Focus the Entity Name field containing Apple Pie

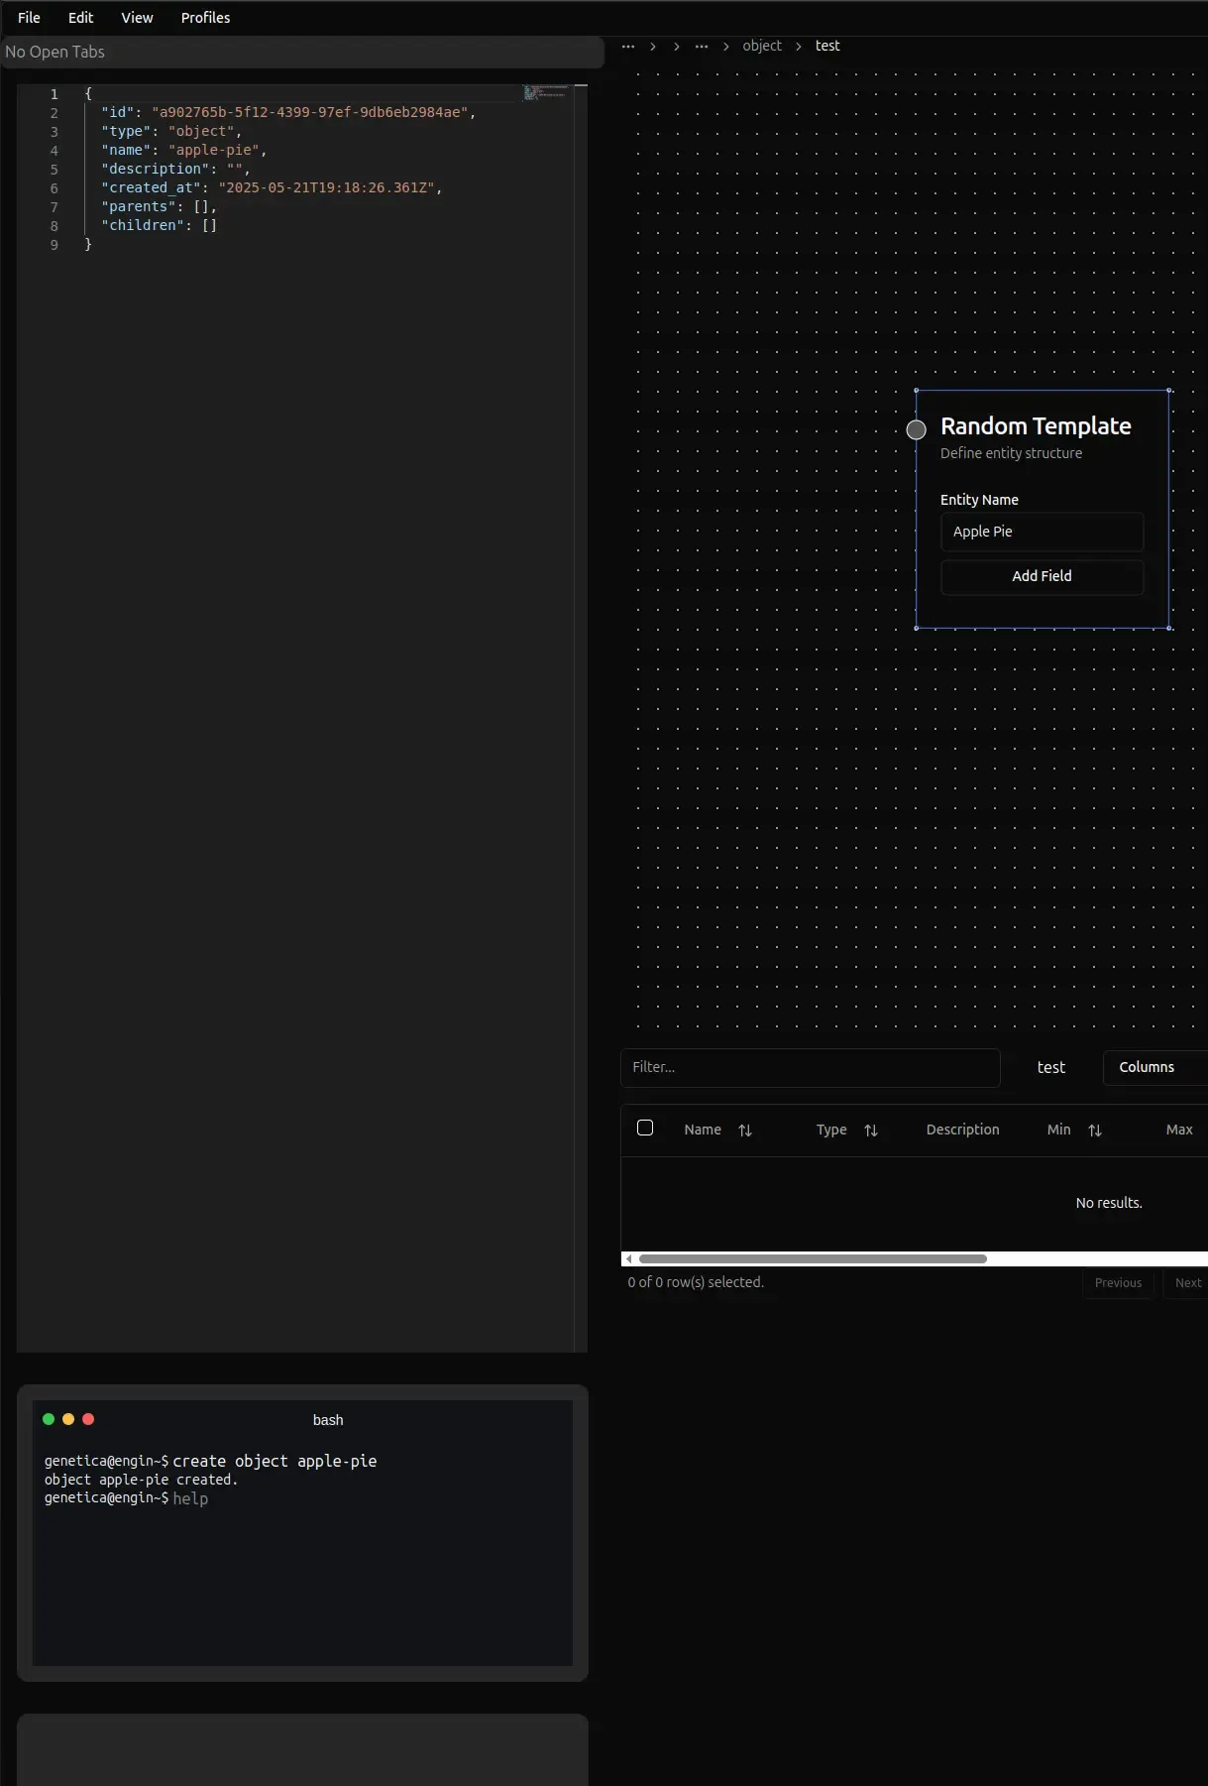pos(1042,532)
